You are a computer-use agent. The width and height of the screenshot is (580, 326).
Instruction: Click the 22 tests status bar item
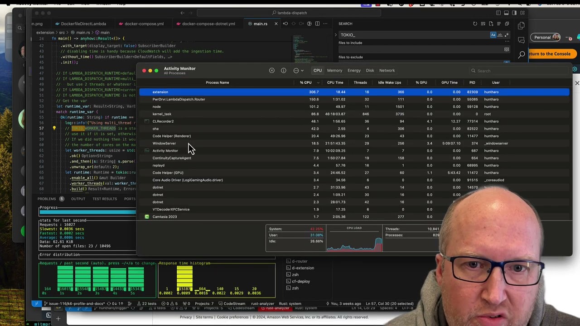(146, 304)
